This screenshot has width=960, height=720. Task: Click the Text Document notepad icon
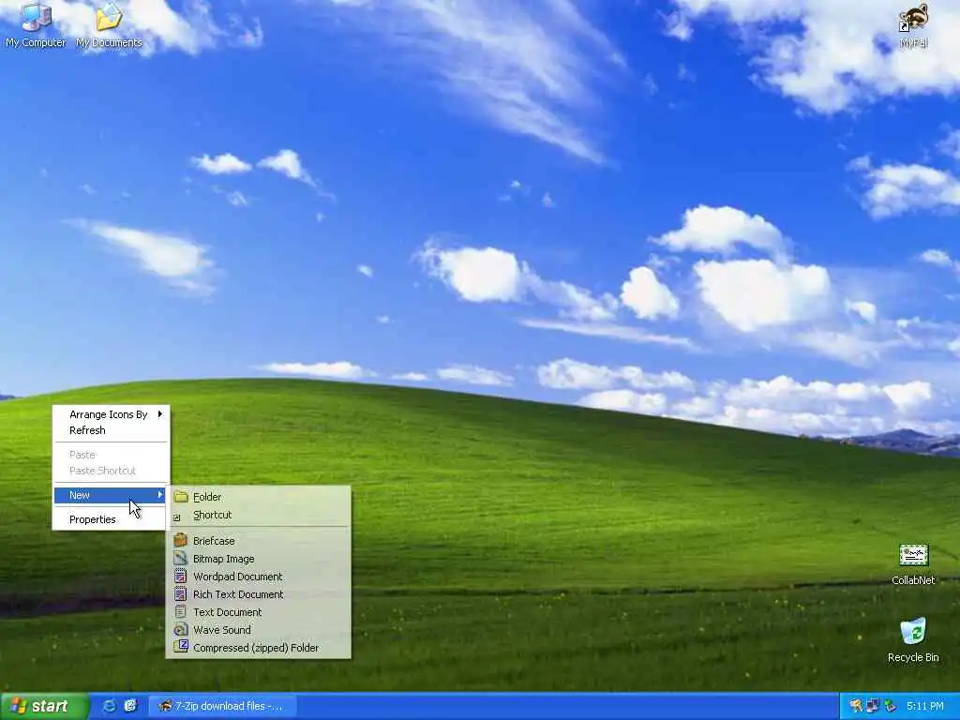[x=181, y=611]
